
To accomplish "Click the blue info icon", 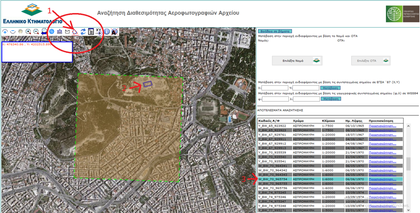I will [x=107, y=31].
